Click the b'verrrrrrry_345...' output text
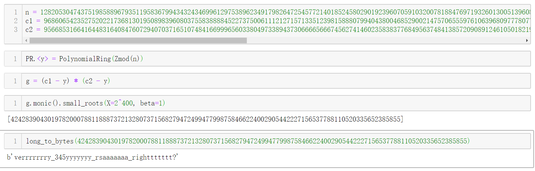Image resolution: width=535 pixels, height=171 pixels. [x=92, y=157]
